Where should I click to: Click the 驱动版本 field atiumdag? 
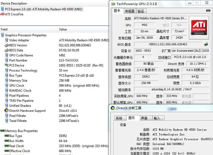pos(171,89)
